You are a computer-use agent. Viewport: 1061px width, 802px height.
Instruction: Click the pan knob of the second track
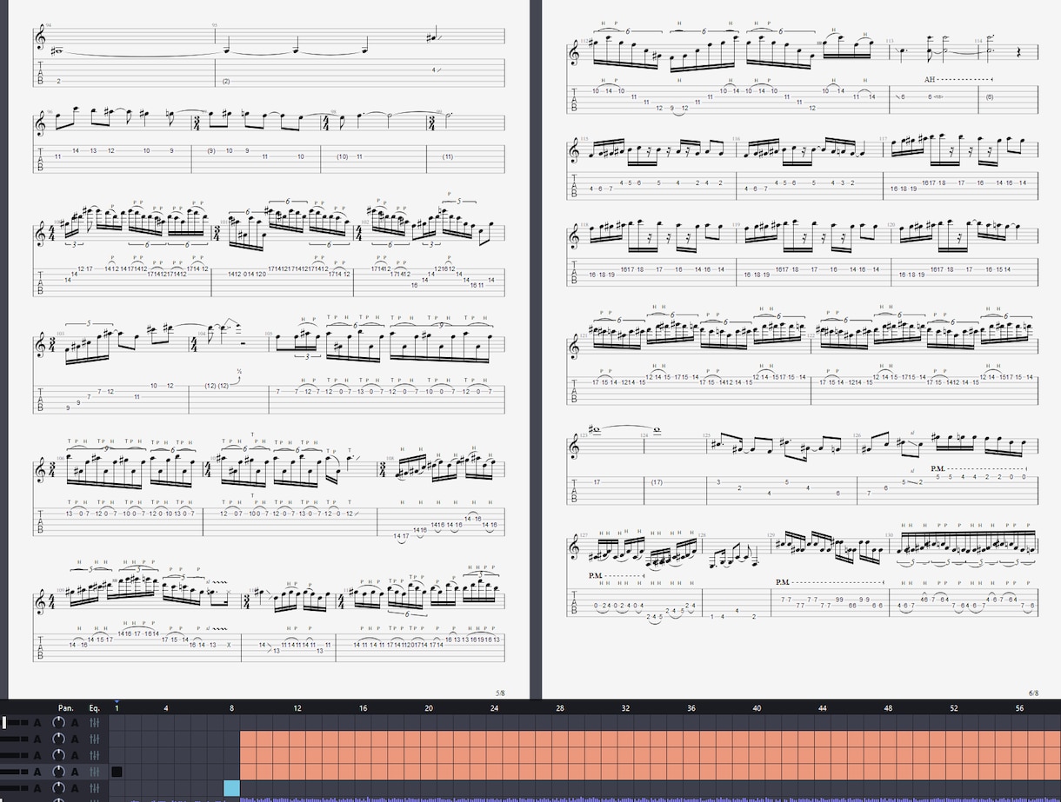pos(58,739)
